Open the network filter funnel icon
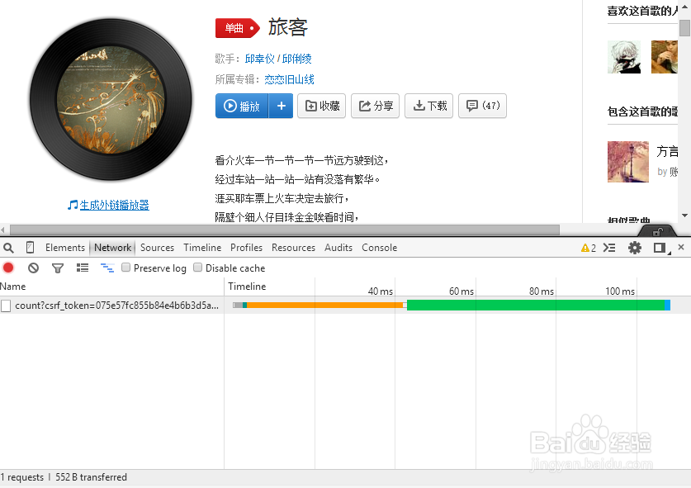691x488 pixels. [x=58, y=268]
